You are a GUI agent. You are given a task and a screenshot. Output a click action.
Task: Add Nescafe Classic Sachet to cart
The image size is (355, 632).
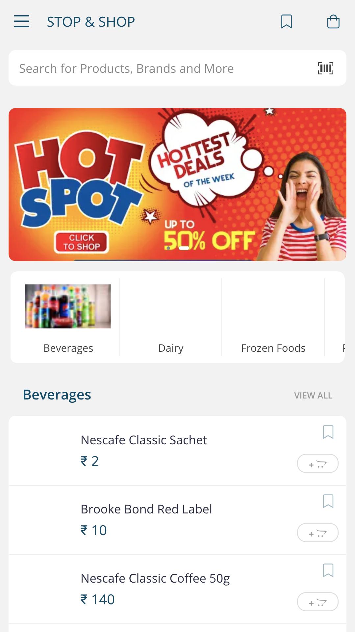[x=317, y=463]
